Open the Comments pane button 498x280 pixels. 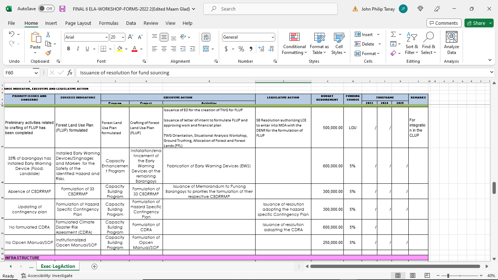coord(444,23)
